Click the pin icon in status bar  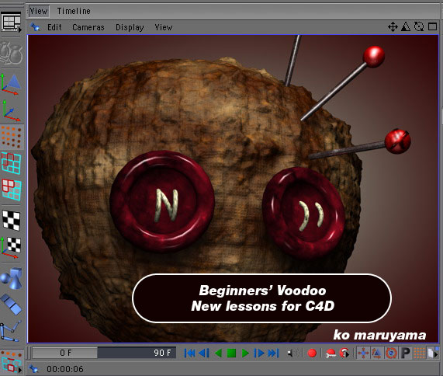click(x=33, y=369)
